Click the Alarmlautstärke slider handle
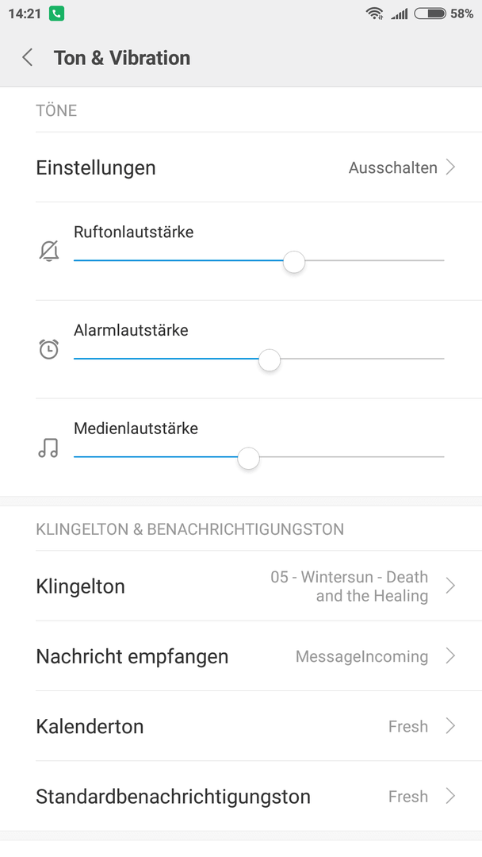This screenshot has width=482, height=857. coord(269,360)
